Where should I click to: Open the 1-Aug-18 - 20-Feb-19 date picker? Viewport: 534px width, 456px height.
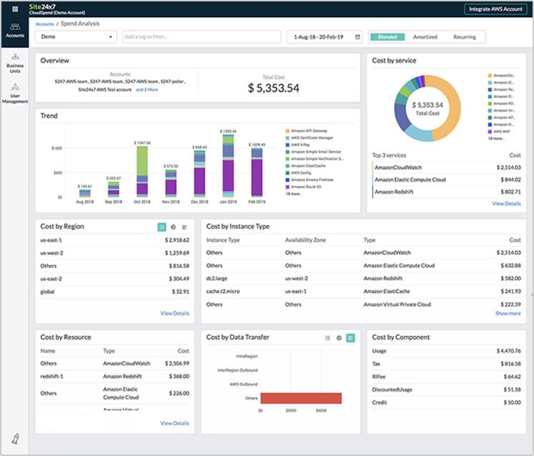click(325, 36)
